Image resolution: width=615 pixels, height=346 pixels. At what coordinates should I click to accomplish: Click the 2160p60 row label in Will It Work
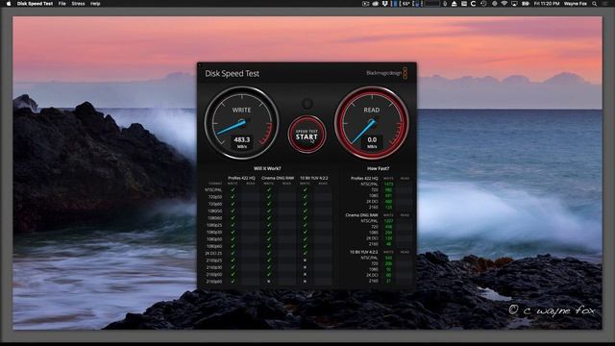click(x=214, y=282)
